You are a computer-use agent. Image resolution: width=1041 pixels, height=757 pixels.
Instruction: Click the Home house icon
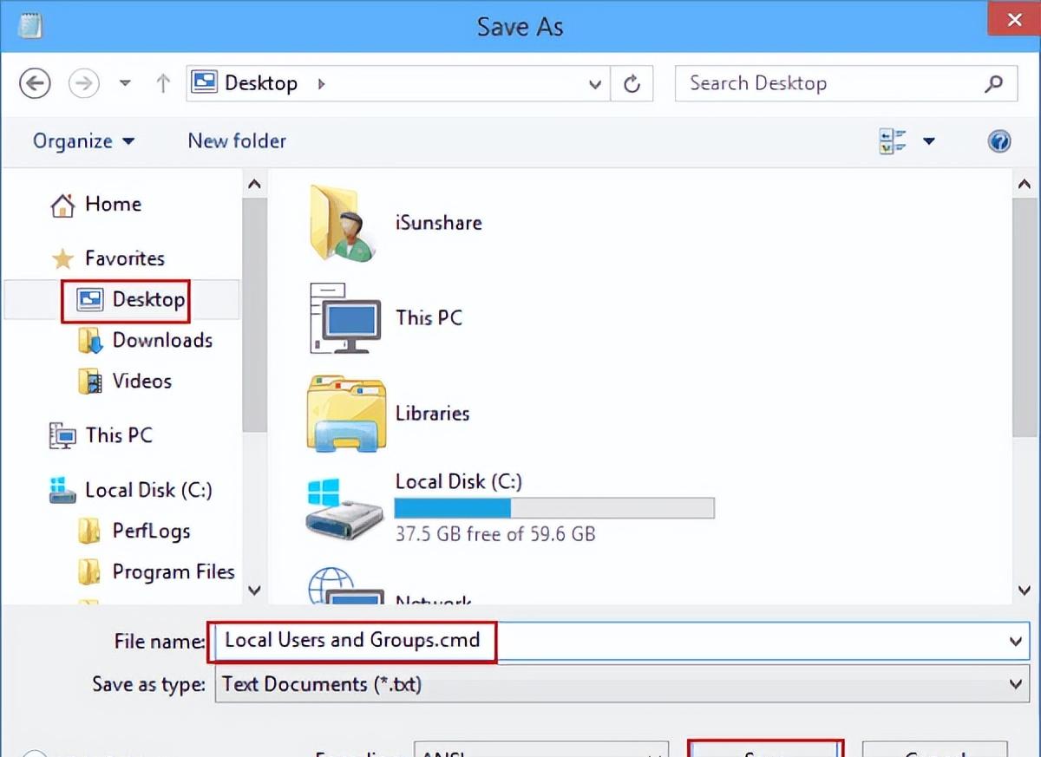pos(62,206)
